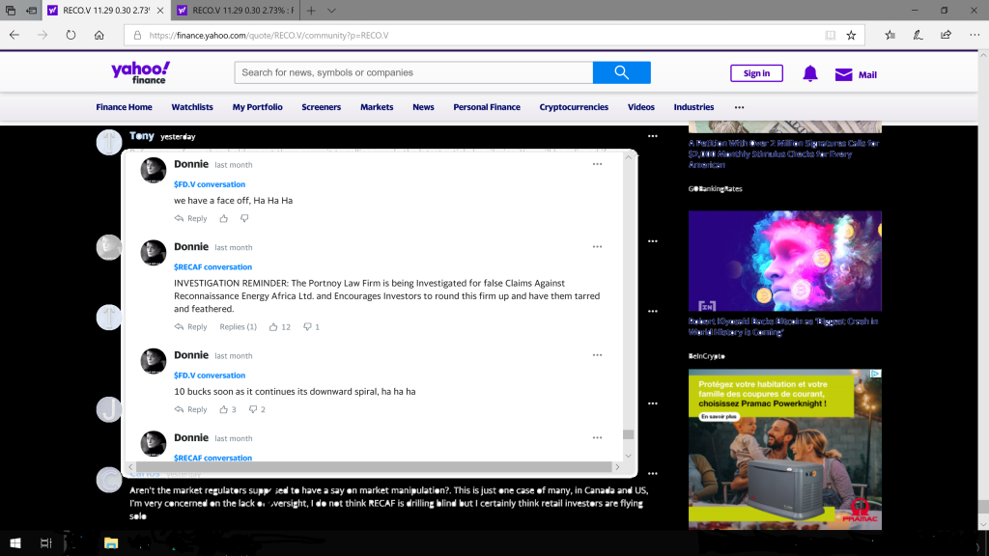Click the Yahoo Finance logo
The width and height of the screenshot is (989, 556).
(140, 72)
